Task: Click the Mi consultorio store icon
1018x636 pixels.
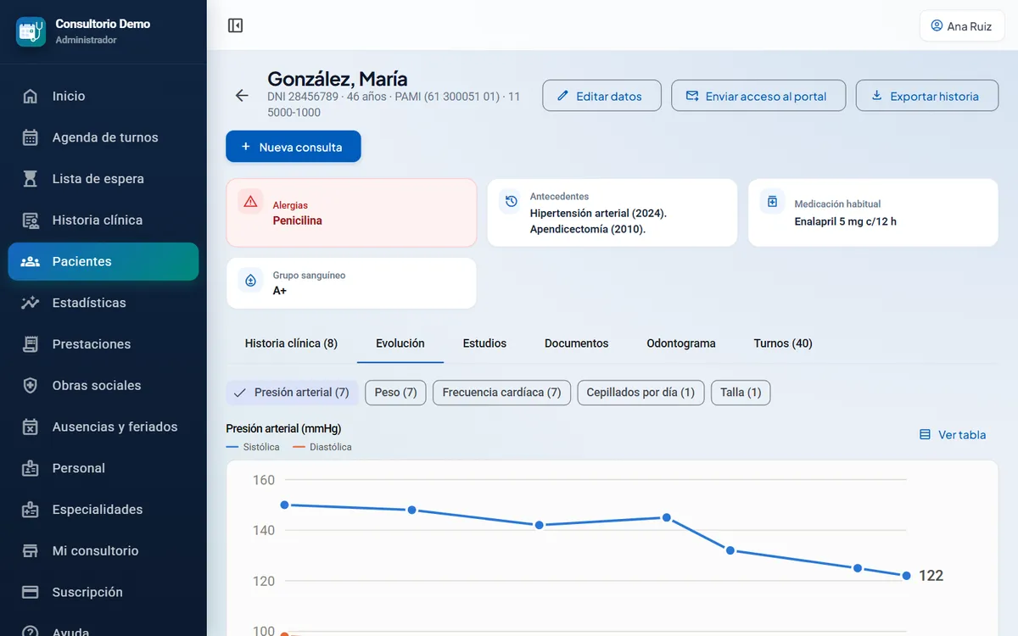Action: tap(31, 551)
